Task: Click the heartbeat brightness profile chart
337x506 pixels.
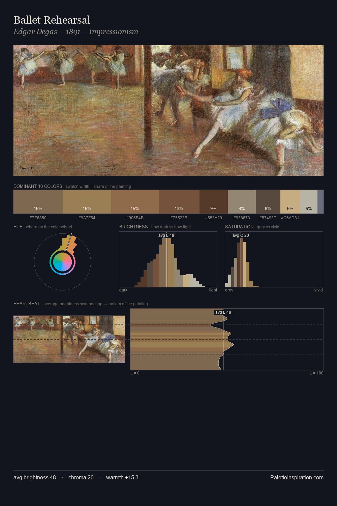Action: [227, 339]
